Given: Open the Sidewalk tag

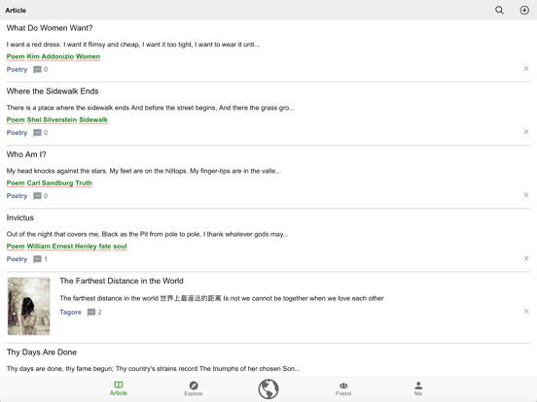Looking at the screenshot, I should (93, 120).
